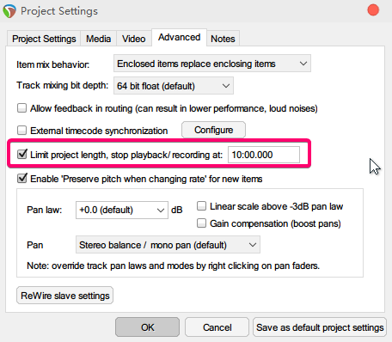This screenshot has height=342, width=392.
Task: Disable Preserve pitch when changing rate checkbox
Action: [x=21, y=178]
